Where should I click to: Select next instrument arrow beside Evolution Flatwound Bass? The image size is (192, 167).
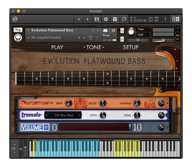pyautogui.click(x=98, y=30)
